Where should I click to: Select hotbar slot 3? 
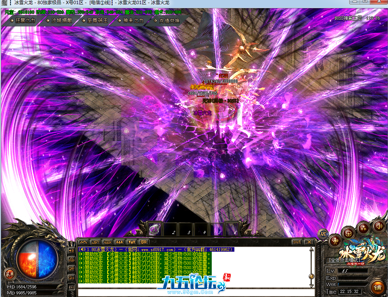[186, 229]
